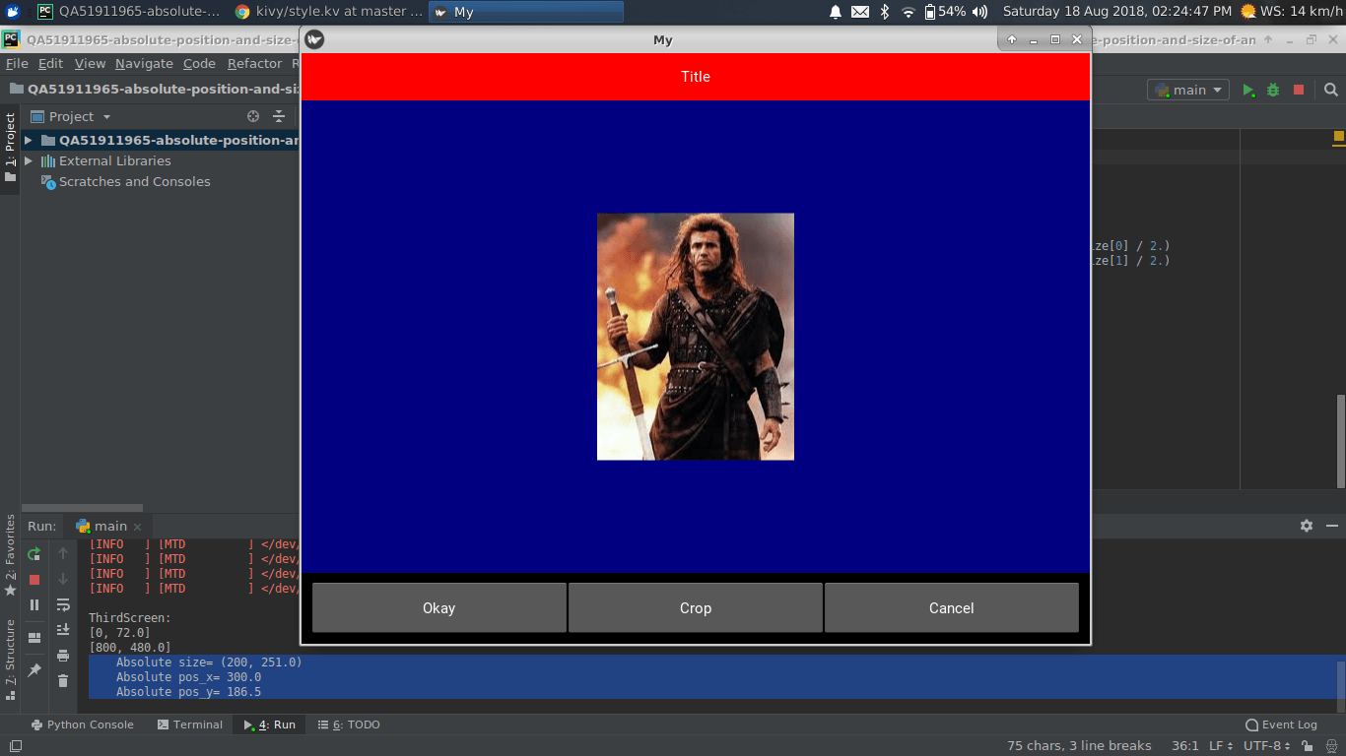Toggle soft-wrap in the Run console
The image size is (1346, 756).
coord(63,604)
